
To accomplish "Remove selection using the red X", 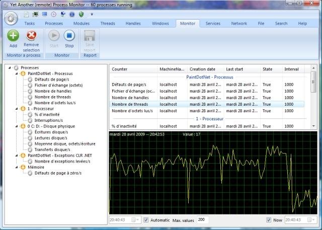I will coord(31,35).
